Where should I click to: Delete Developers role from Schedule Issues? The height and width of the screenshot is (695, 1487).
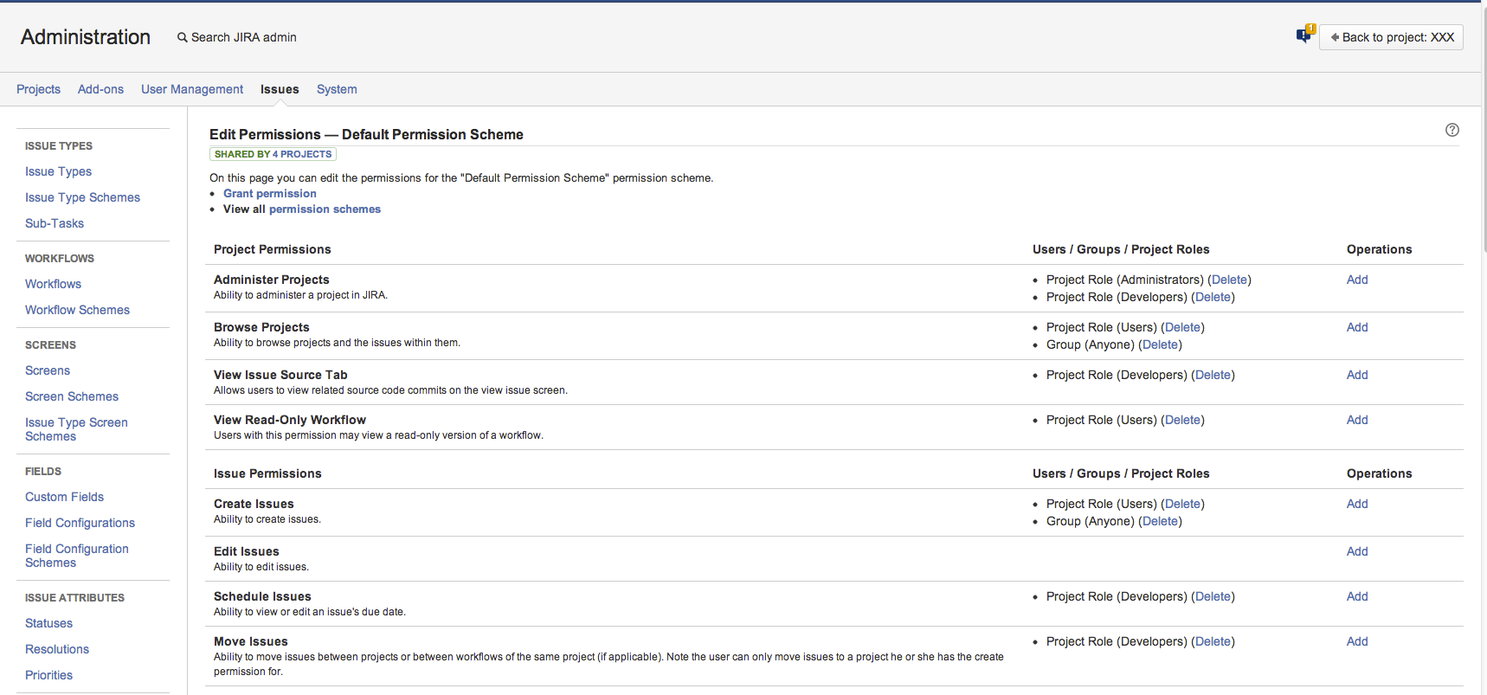[1213, 596]
